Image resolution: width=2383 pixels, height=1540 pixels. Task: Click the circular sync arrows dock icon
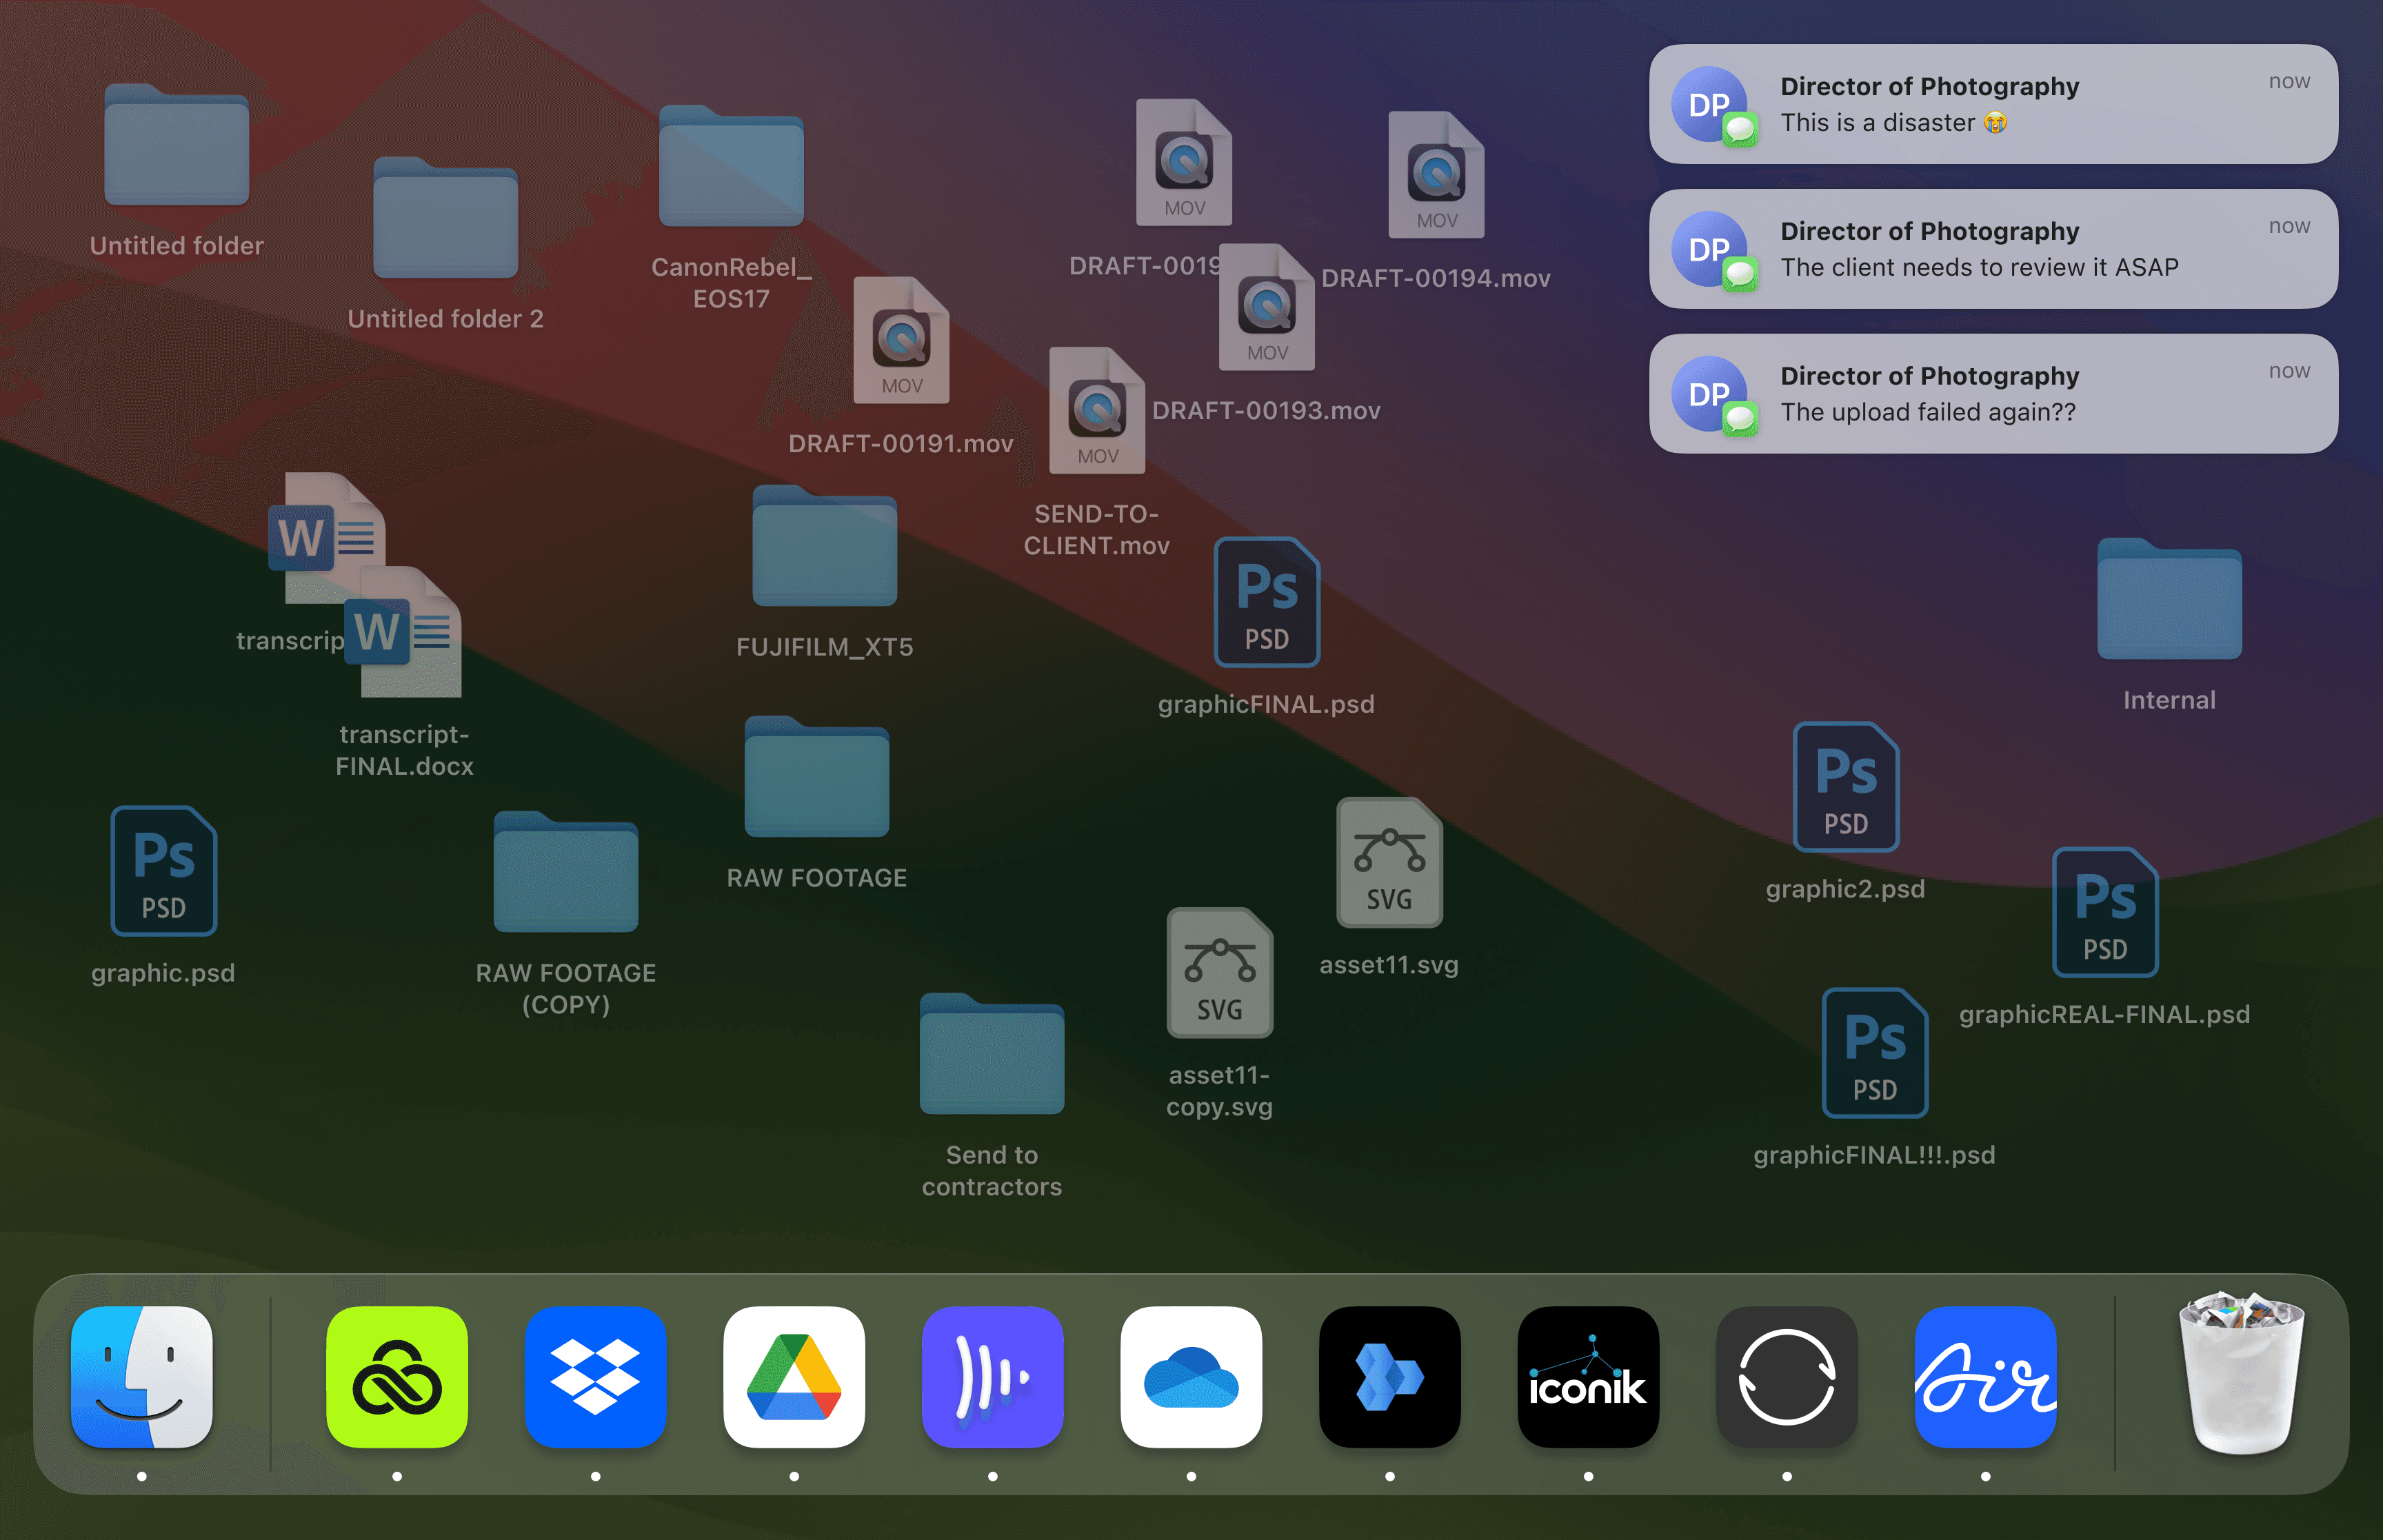1786,1376
